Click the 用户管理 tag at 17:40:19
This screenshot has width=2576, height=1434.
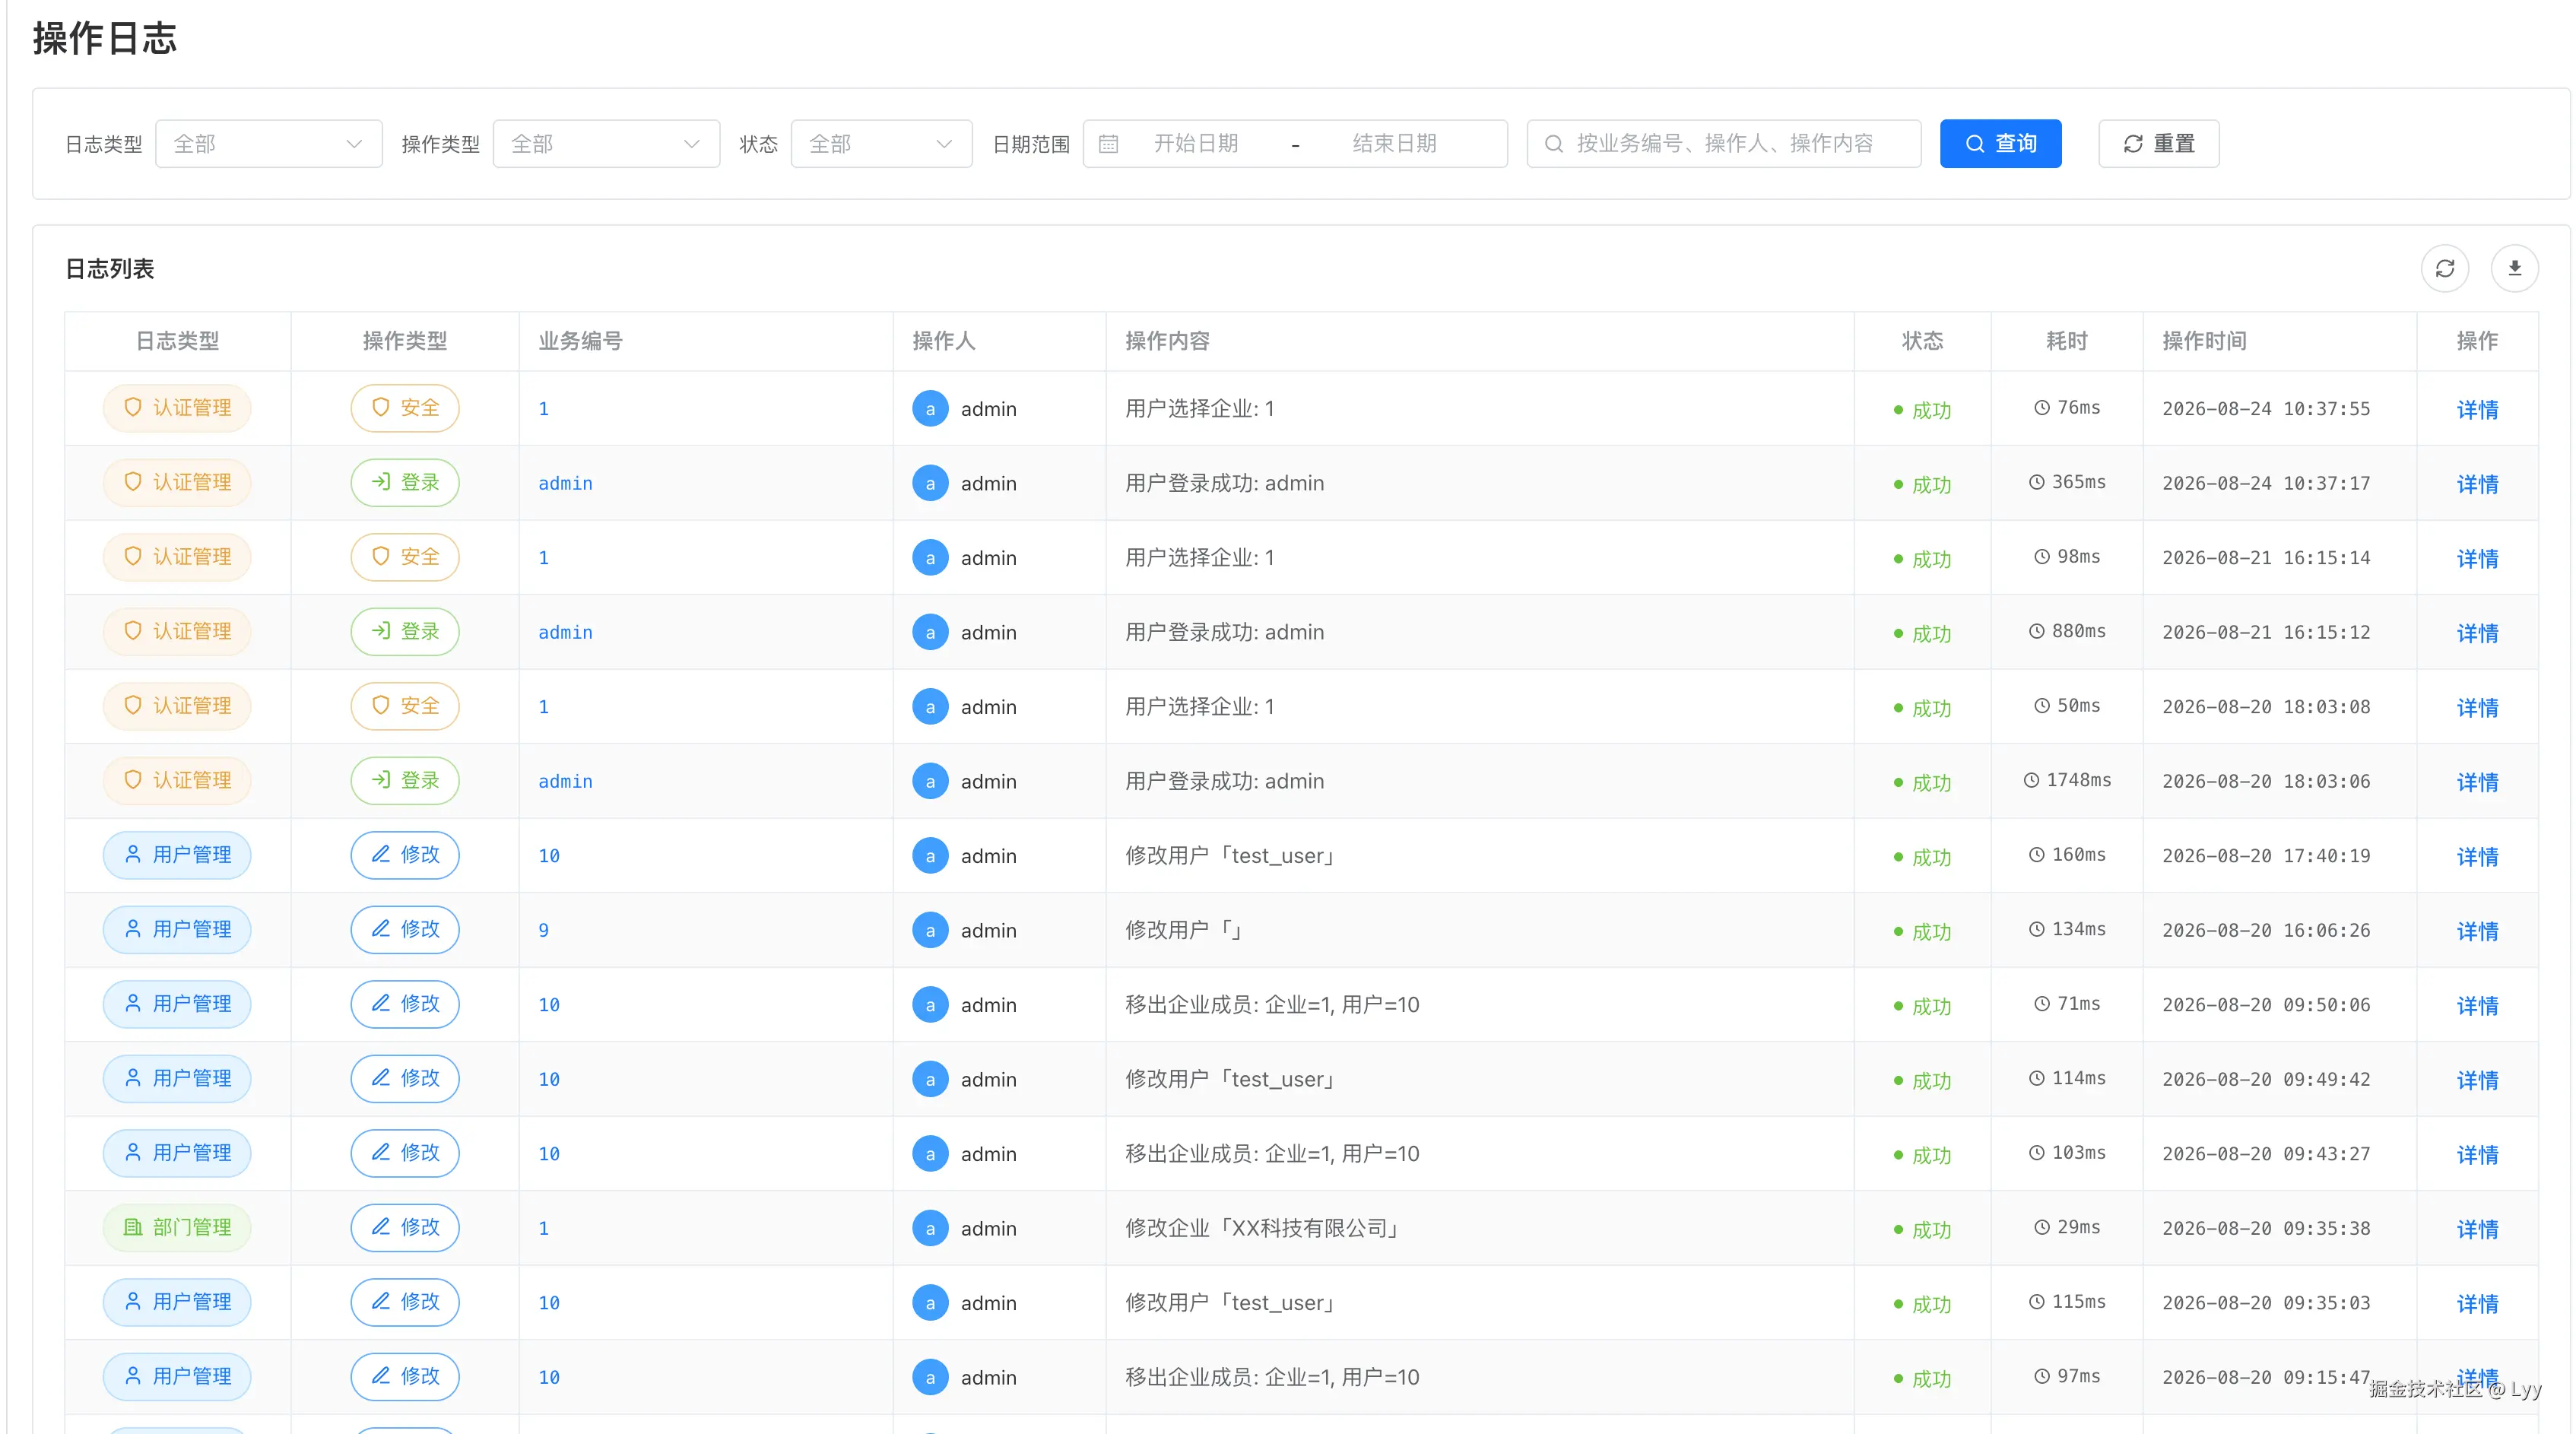pos(177,855)
